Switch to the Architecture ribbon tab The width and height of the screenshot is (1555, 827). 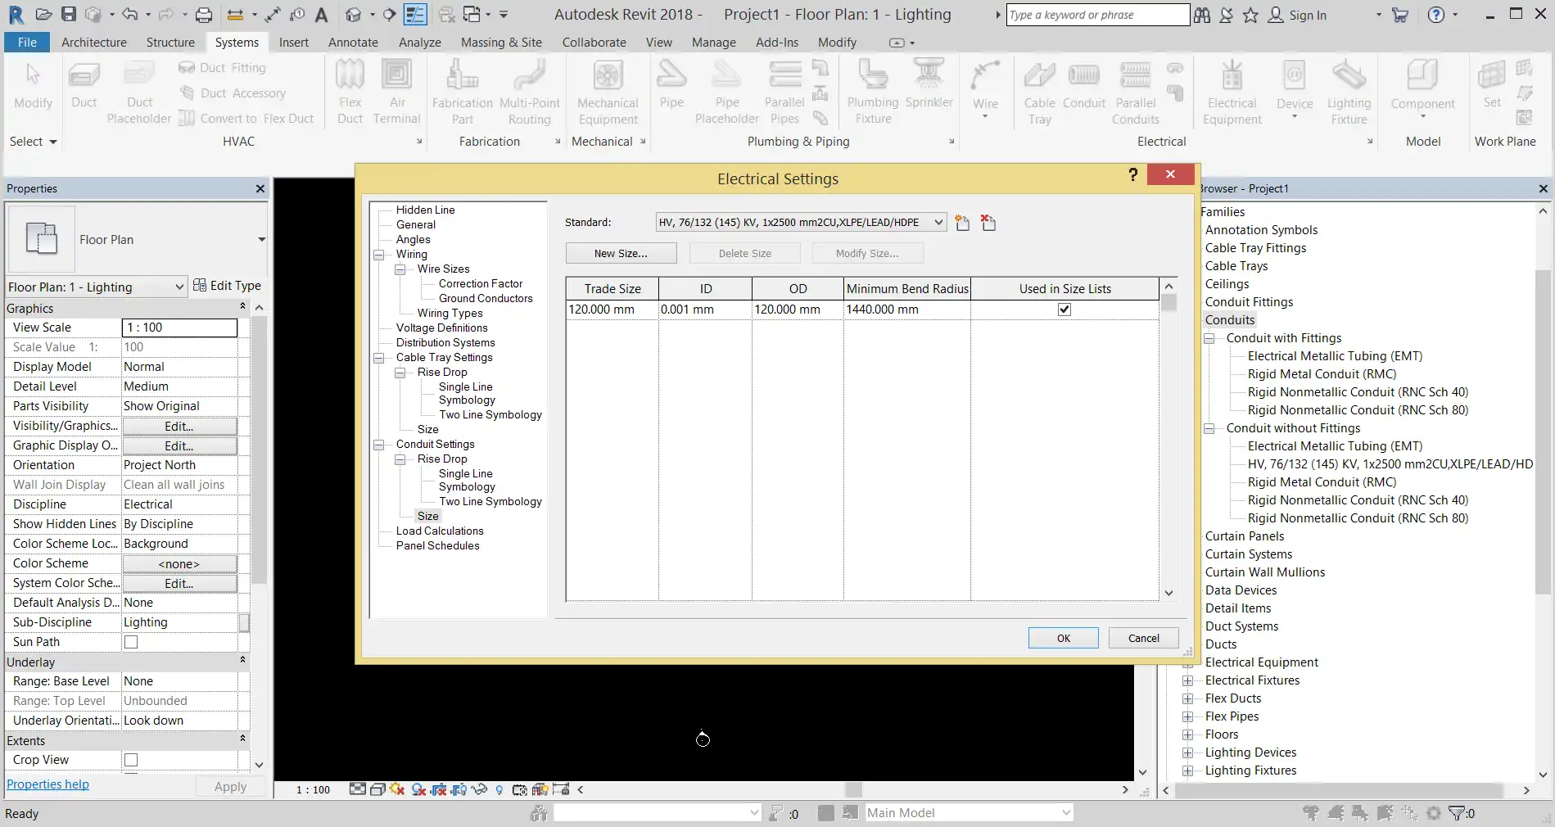(x=94, y=43)
